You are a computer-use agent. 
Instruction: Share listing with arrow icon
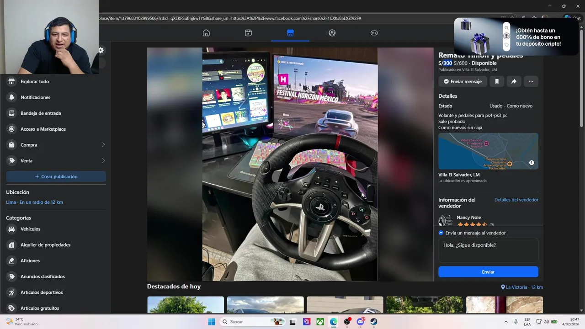(x=514, y=81)
